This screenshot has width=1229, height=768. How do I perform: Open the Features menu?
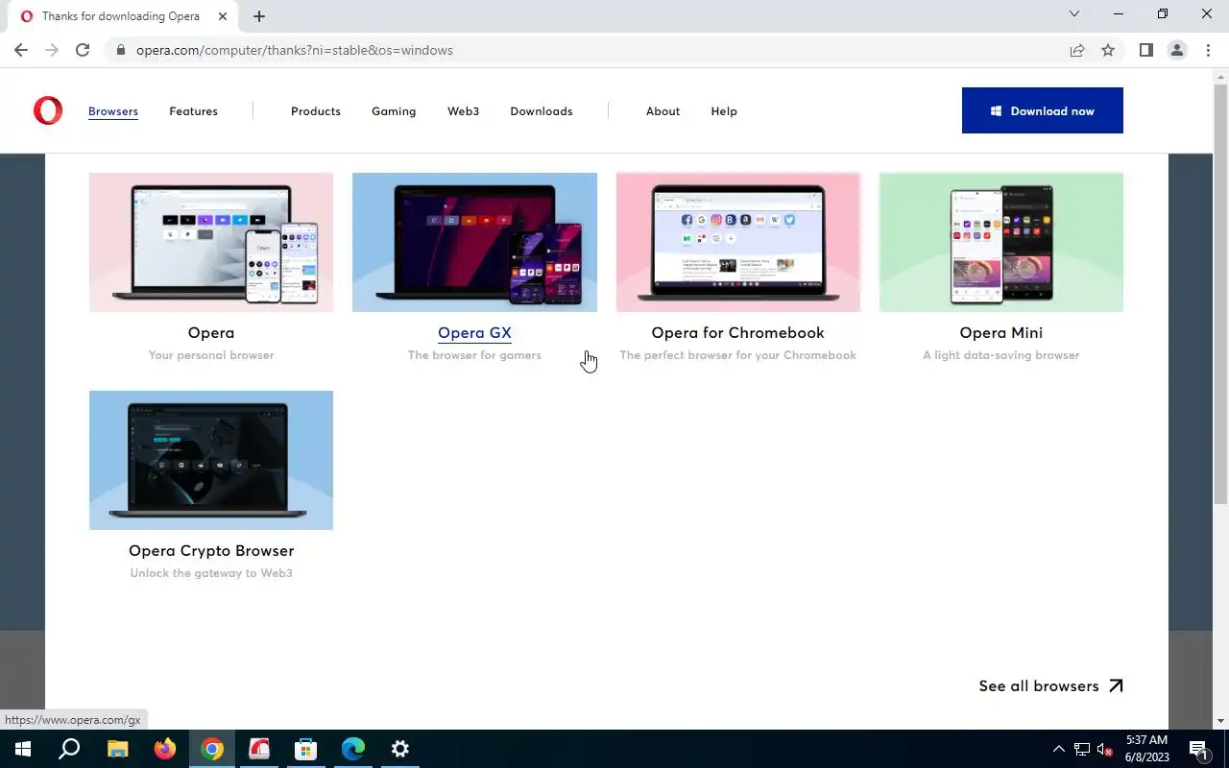click(x=193, y=111)
